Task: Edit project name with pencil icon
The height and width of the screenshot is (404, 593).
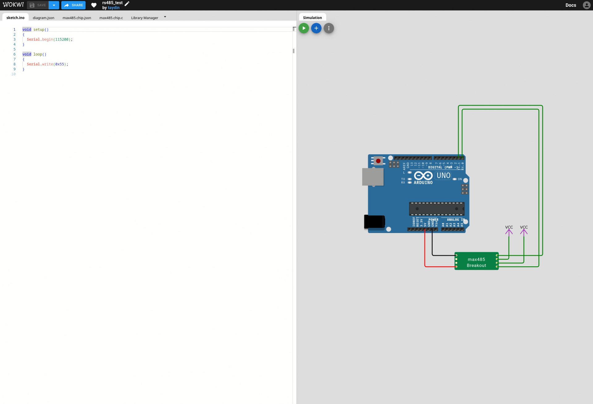Action: coord(127,3)
